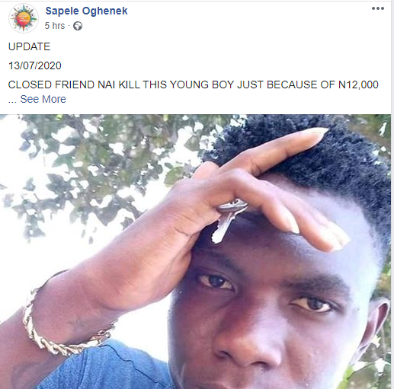
Task: Expand the post text with See More
Action: tap(43, 99)
